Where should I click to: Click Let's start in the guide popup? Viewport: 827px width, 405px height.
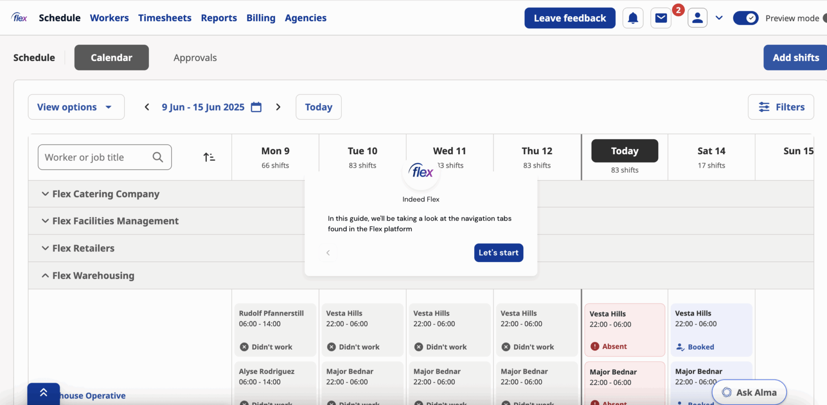(x=499, y=253)
